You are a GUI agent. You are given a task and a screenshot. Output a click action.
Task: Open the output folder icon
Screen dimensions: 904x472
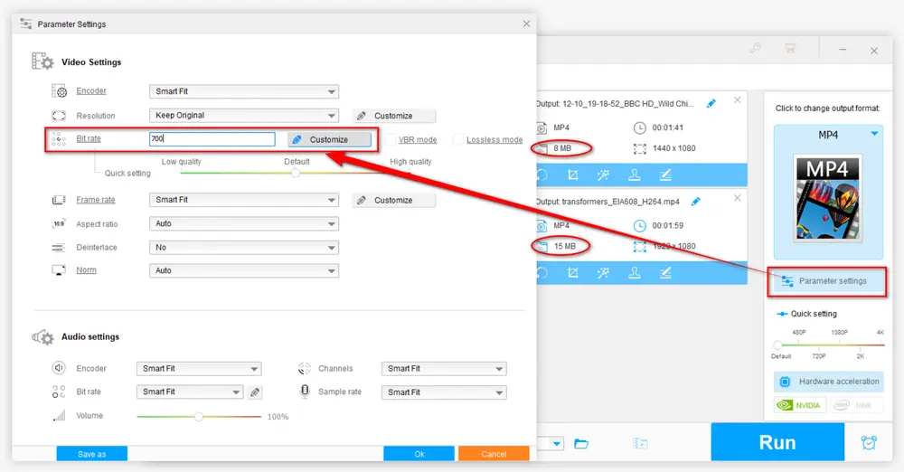pyautogui.click(x=581, y=443)
